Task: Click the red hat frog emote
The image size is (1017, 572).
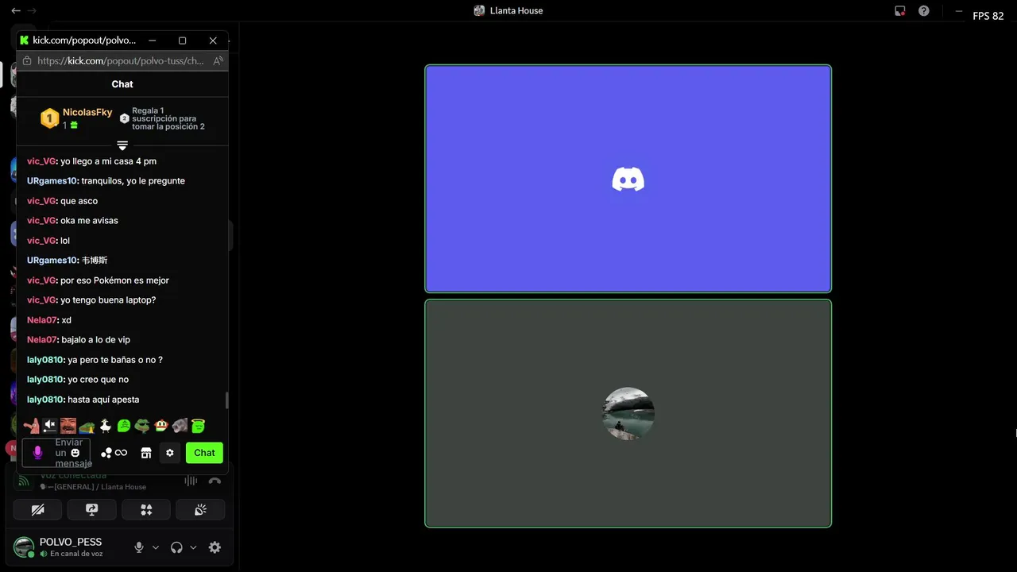Action: pyautogui.click(x=161, y=426)
